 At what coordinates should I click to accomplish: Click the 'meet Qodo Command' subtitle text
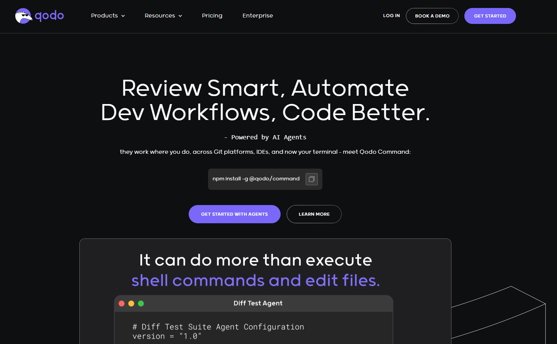(x=377, y=152)
